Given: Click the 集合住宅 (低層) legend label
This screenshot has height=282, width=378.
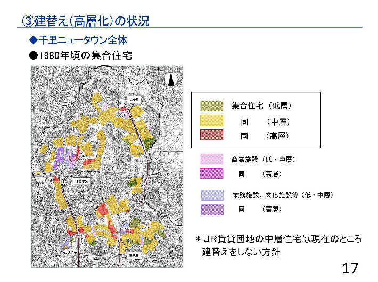Looking at the screenshot, I should pos(261,106).
